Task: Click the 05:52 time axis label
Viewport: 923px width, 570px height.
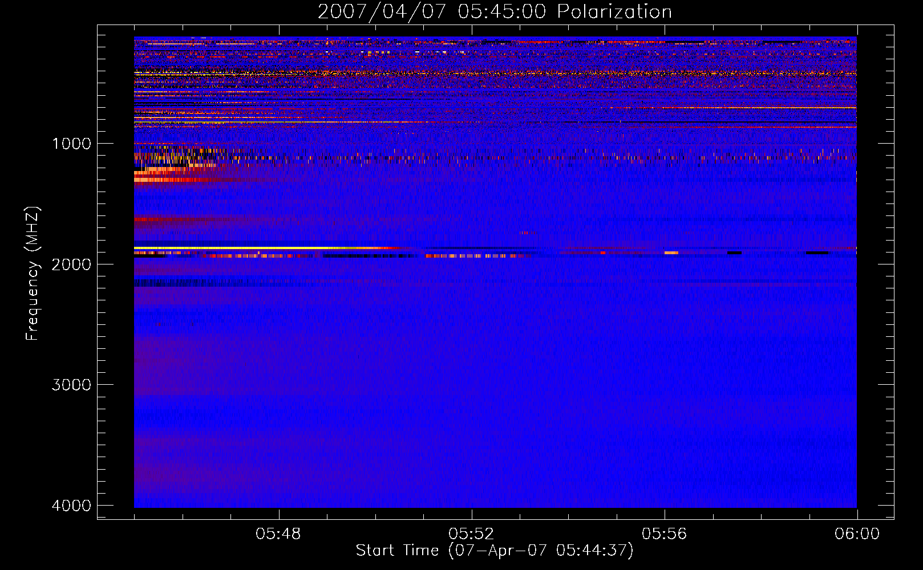Action: pyautogui.click(x=471, y=534)
